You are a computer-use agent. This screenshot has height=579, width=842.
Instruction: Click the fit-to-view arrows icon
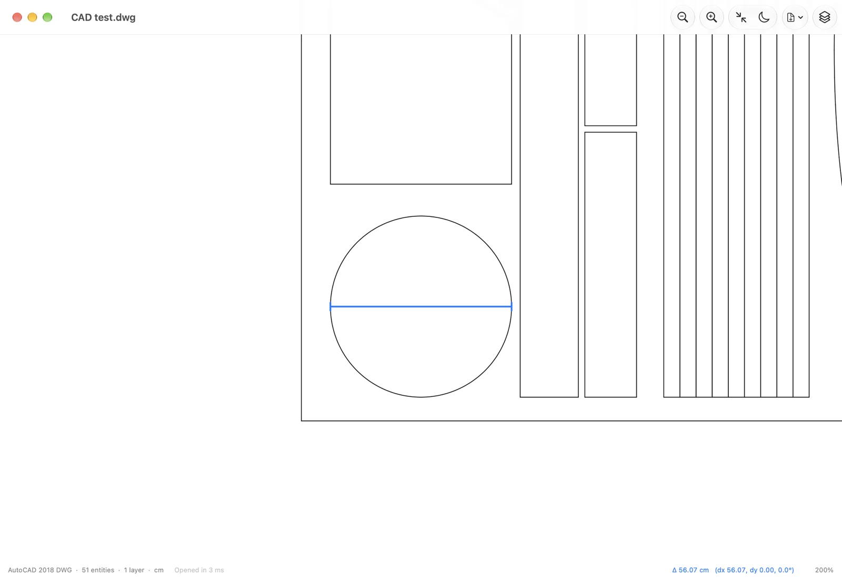(741, 17)
